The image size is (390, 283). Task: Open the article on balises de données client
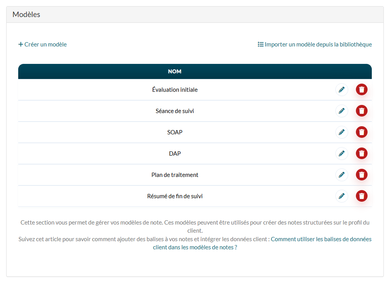(262, 243)
